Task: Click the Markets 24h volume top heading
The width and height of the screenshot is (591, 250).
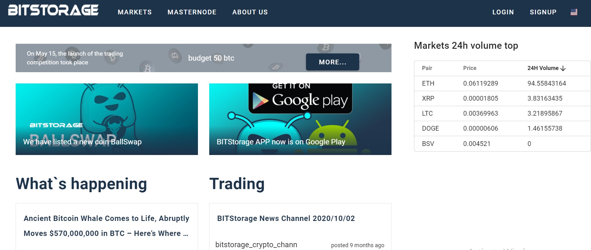Action: pyautogui.click(x=466, y=46)
